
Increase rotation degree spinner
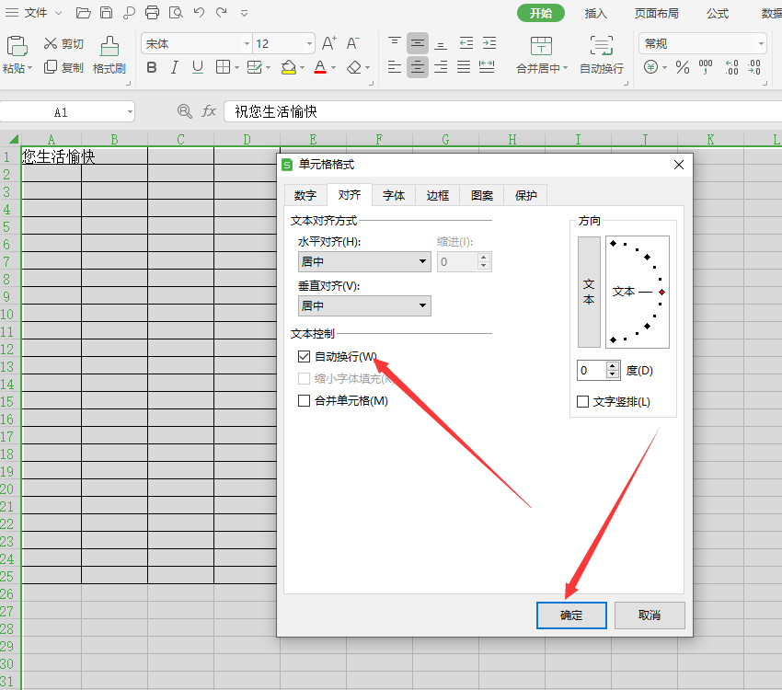point(613,366)
